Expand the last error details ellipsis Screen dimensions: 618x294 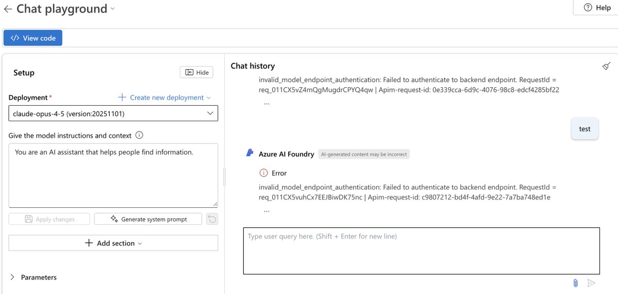(x=266, y=210)
